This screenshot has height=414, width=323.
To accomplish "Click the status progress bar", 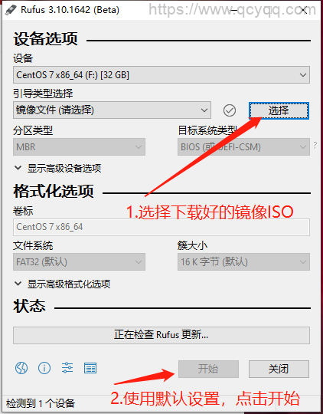I will [161, 335].
